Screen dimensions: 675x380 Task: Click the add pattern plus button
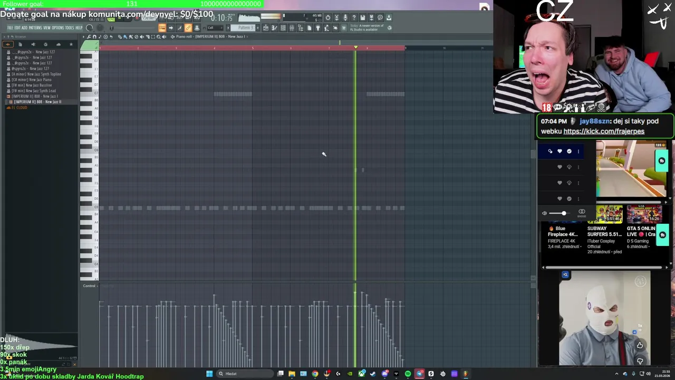click(257, 27)
